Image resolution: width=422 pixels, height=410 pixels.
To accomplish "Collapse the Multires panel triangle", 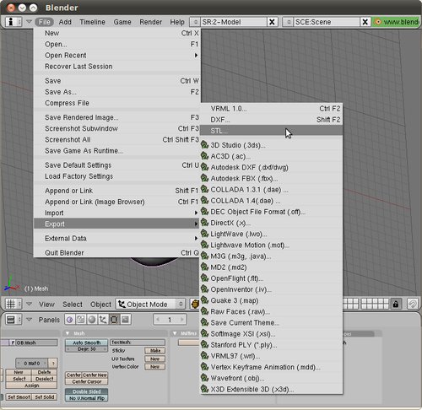I will (x=175, y=333).
